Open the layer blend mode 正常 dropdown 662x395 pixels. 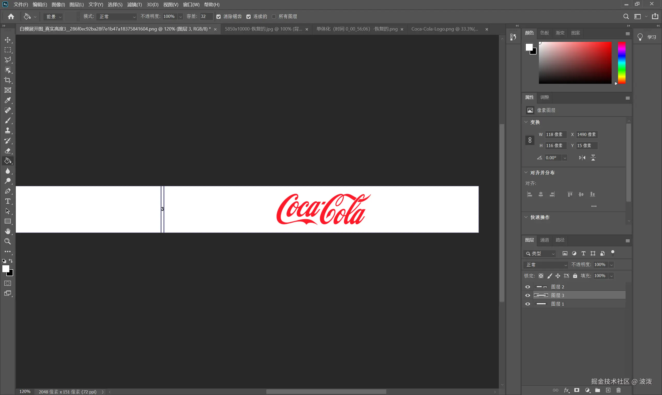pos(546,265)
